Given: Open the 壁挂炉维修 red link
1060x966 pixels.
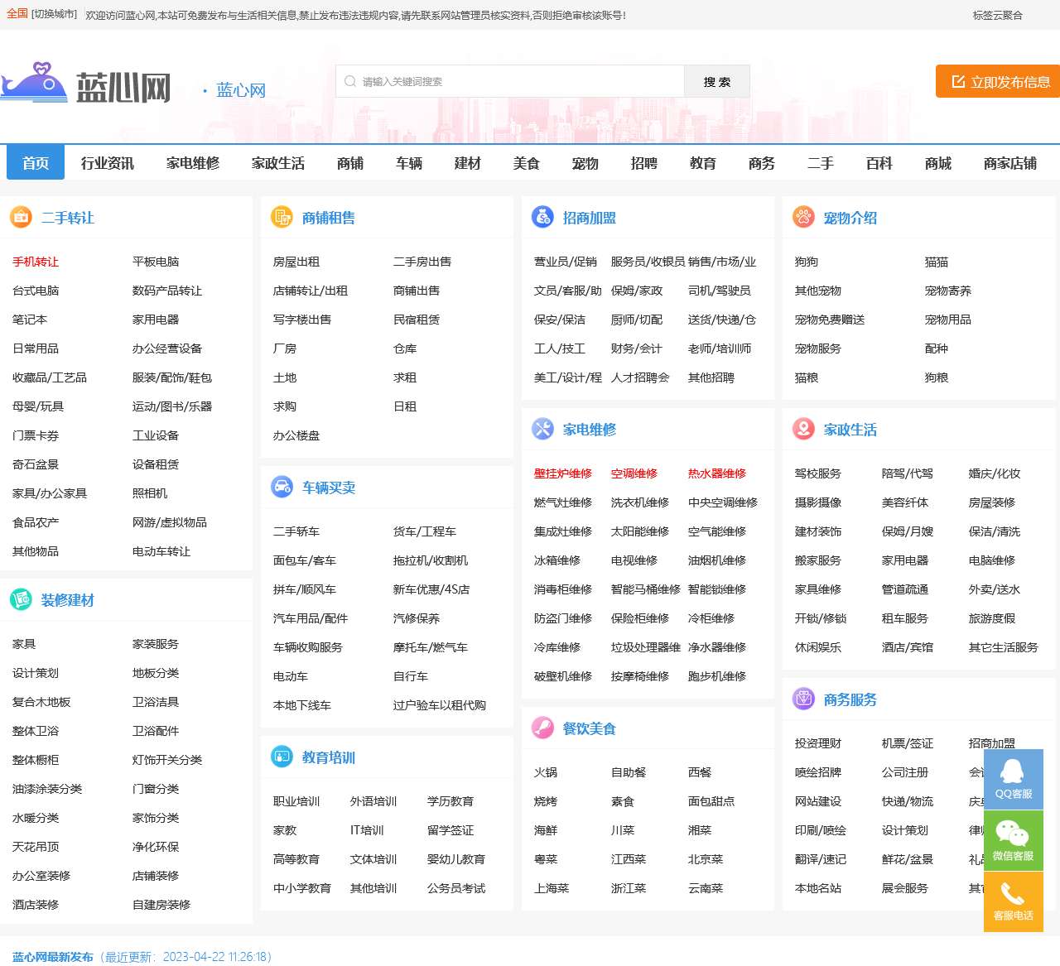Looking at the screenshot, I should click(x=563, y=473).
